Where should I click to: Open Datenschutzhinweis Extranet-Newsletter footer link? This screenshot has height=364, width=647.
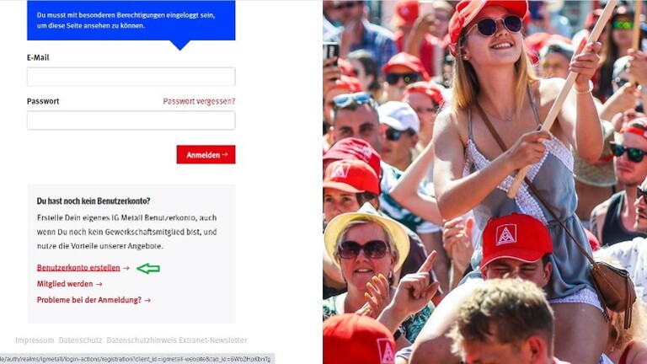click(x=177, y=340)
